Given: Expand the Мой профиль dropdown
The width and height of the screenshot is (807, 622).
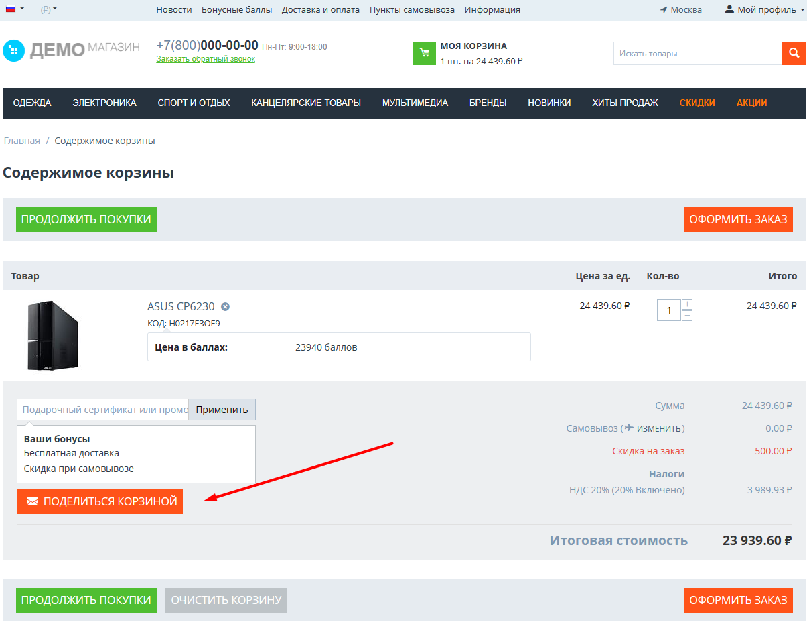Looking at the screenshot, I should point(765,9).
